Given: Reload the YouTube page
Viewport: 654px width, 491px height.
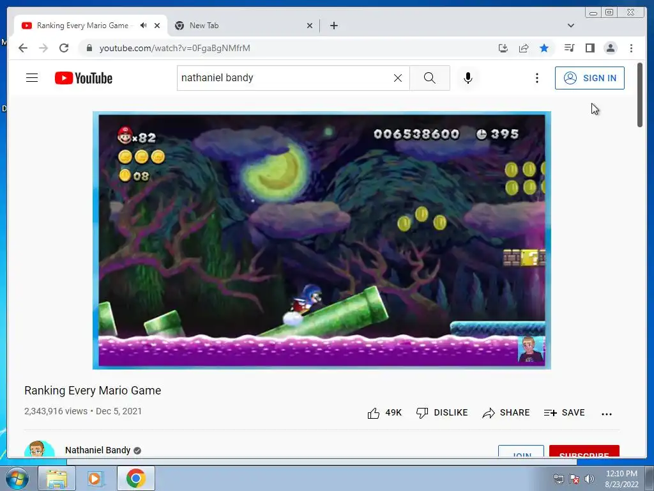Looking at the screenshot, I should tap(64, 48).
